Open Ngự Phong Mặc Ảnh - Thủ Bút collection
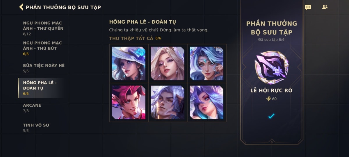The height and width of the screenshot is (157, 349). [x=43, y=48]
